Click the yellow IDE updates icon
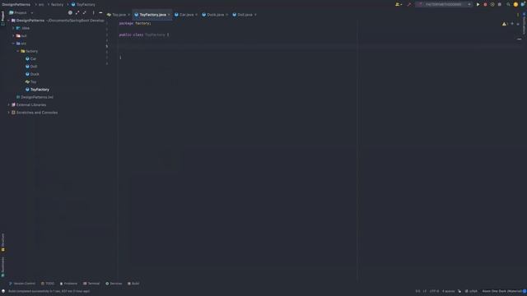This screenshot has height=296, width=527. [x=515, y=4]
